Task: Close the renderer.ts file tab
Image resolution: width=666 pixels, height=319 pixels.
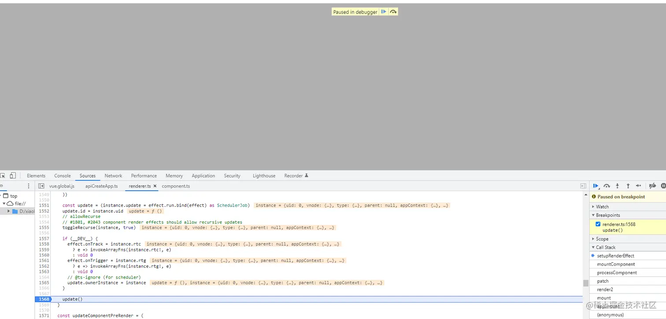Action: pos(155,186)
